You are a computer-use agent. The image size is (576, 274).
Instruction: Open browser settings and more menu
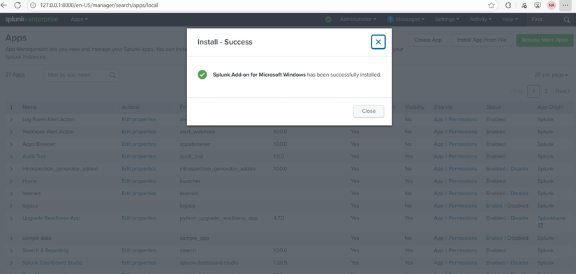point(566,5)
